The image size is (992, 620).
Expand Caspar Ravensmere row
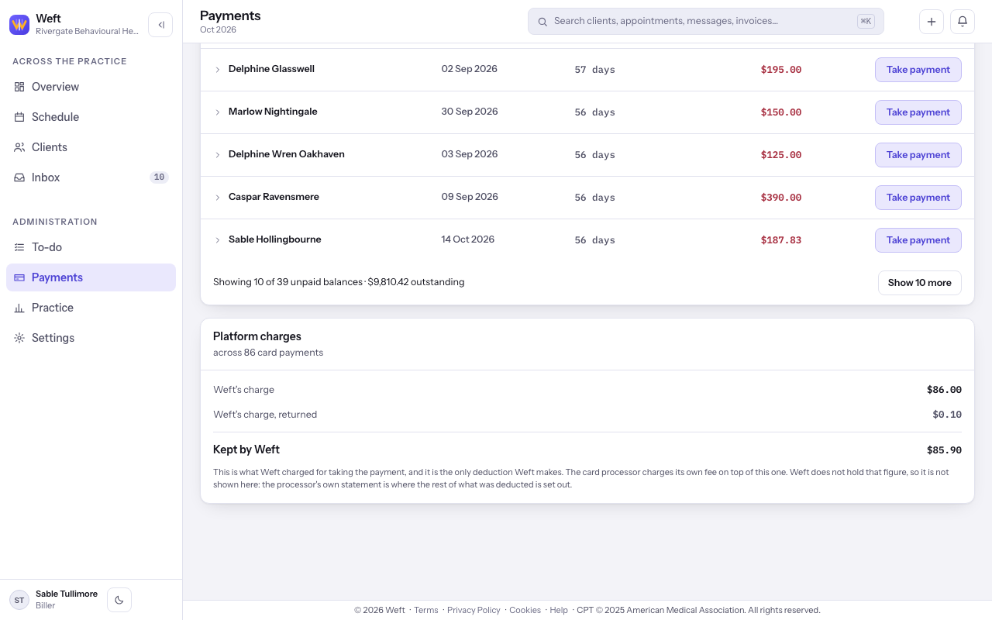218,198
